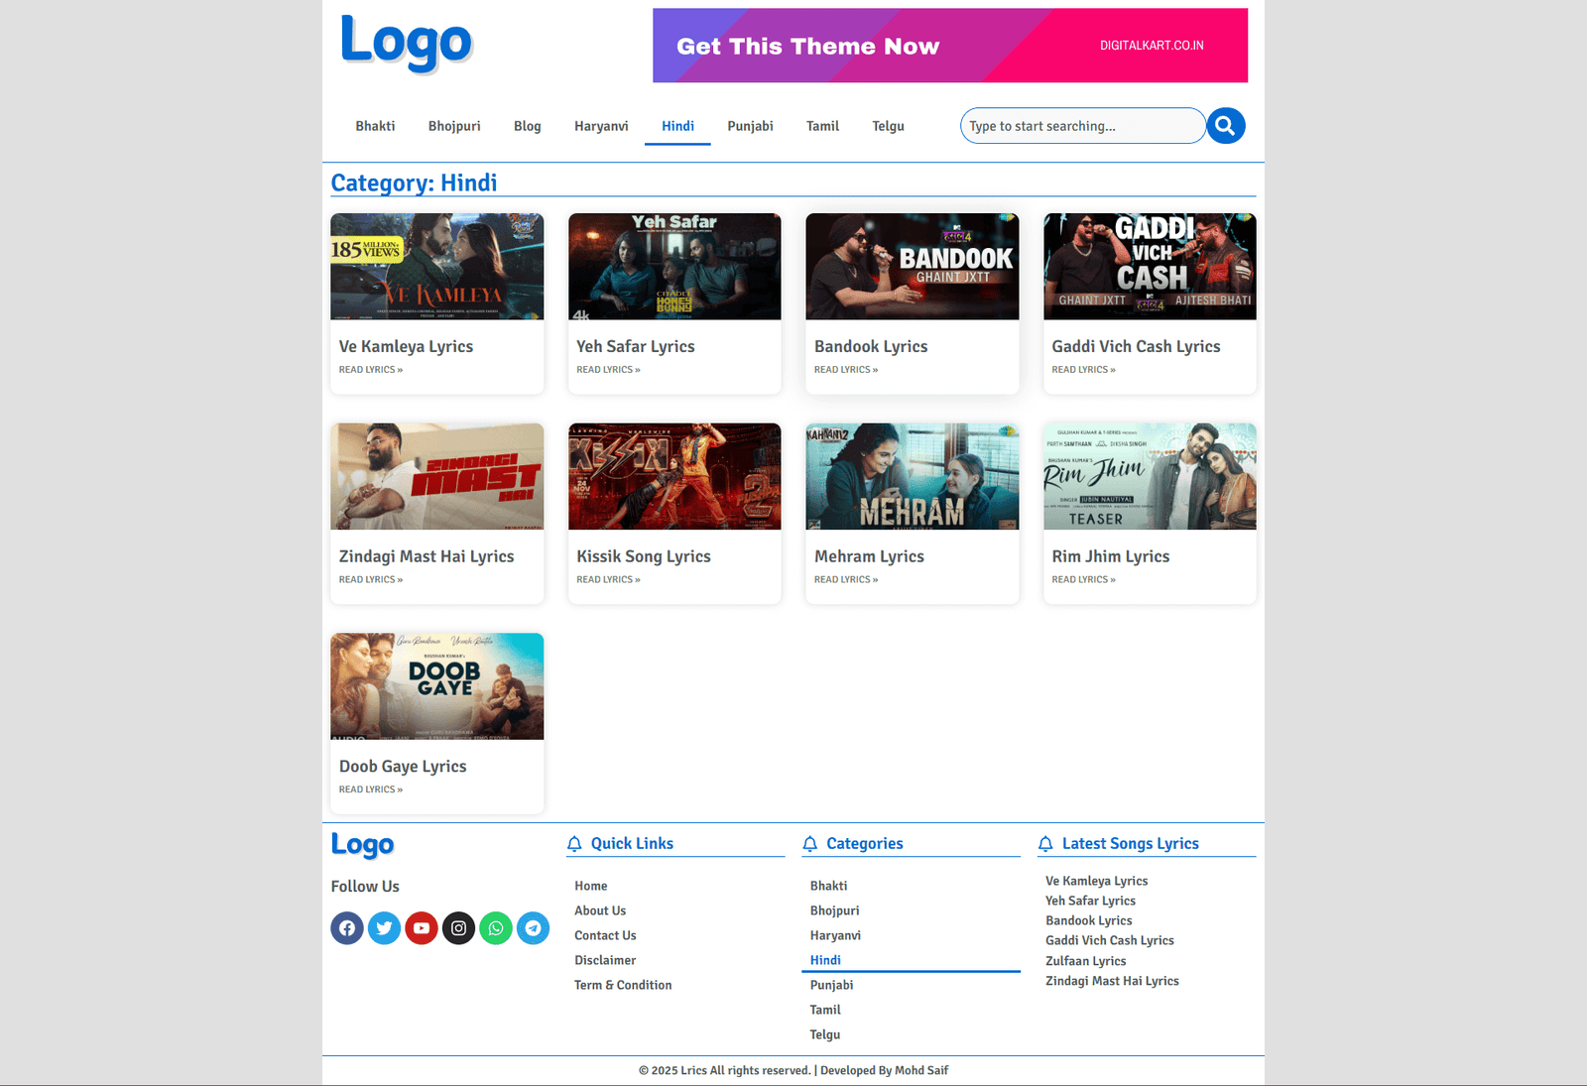Open the Instagram social icon

pos(458,928)
